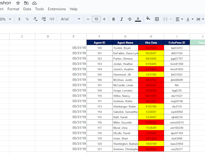This screenshot has width=205, height=154.
Task: Toggle italic formatting
Action: coord(121,19)
